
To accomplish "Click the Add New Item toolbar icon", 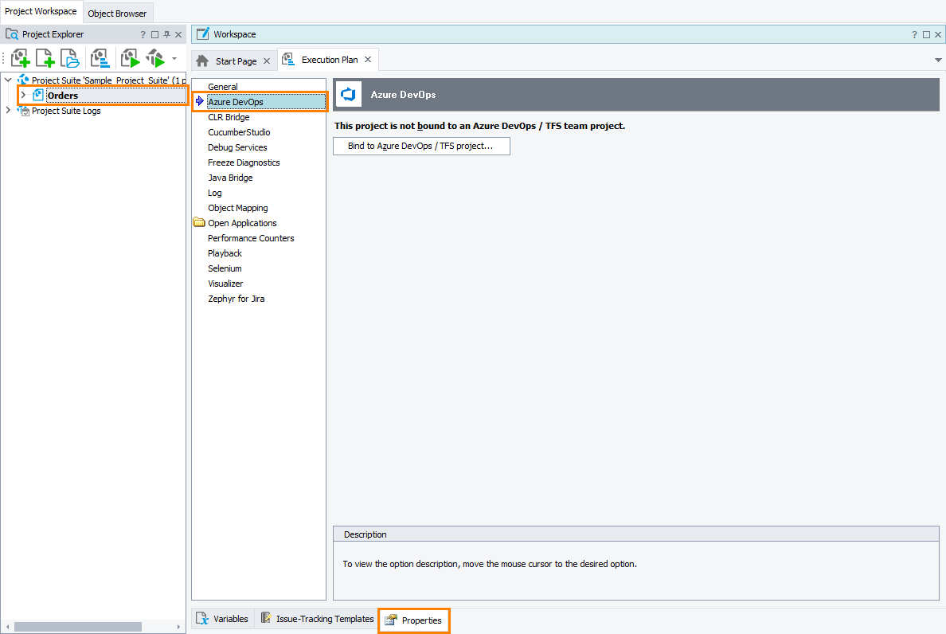I will coord(45,57).
